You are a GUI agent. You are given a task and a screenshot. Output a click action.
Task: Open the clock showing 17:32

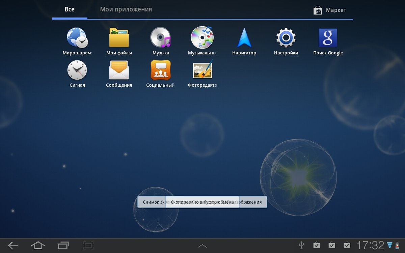coord(370,245)
